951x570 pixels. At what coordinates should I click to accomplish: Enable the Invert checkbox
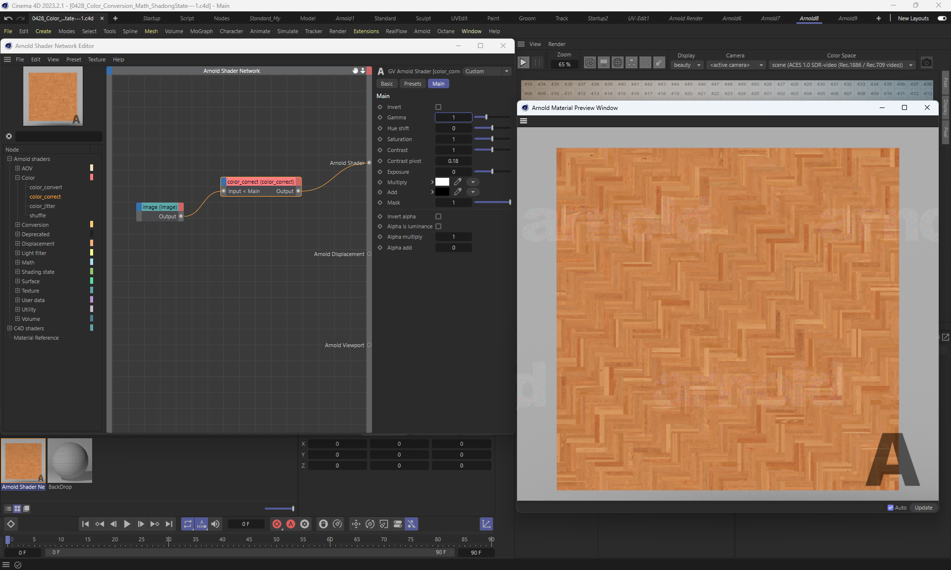(x=438, y=107)
